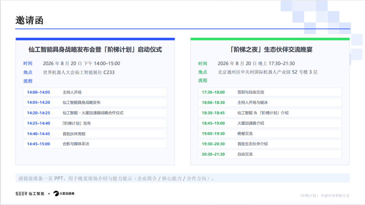Viewport: 365px width, 205px height.
Task: Click the date 2026 年 8 月 20 日 下午 14:00–15:00
Action: [x=81, y=64]
